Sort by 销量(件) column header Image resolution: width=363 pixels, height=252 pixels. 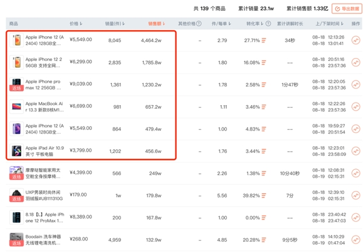pos(115,24)
